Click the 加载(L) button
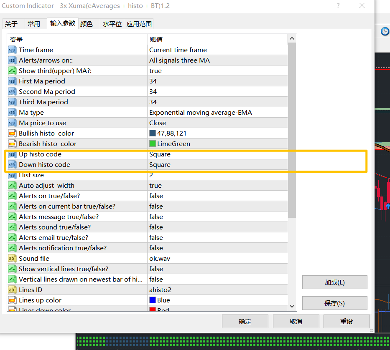 coord(334,282)
